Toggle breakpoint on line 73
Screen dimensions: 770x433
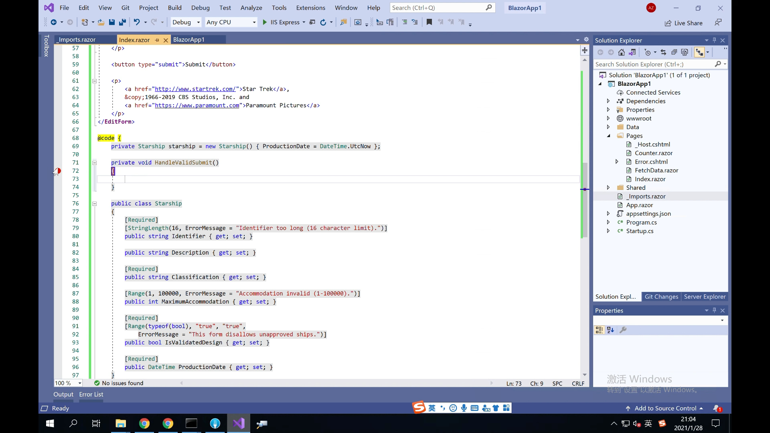[x=58, y=179]
